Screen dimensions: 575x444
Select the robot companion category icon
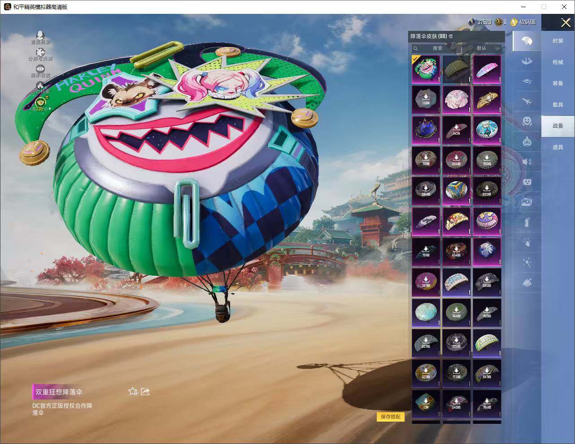click(x=527, y=141)
